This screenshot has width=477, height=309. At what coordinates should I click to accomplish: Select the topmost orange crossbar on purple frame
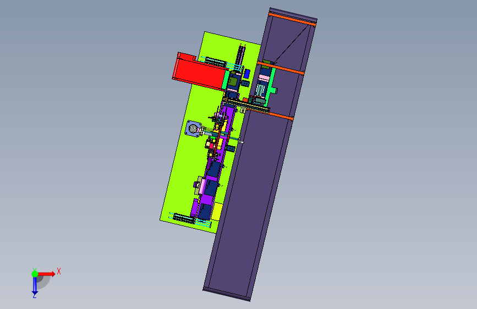(293, 20)
